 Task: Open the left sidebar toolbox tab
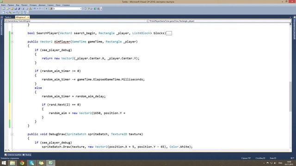point(2,26)
